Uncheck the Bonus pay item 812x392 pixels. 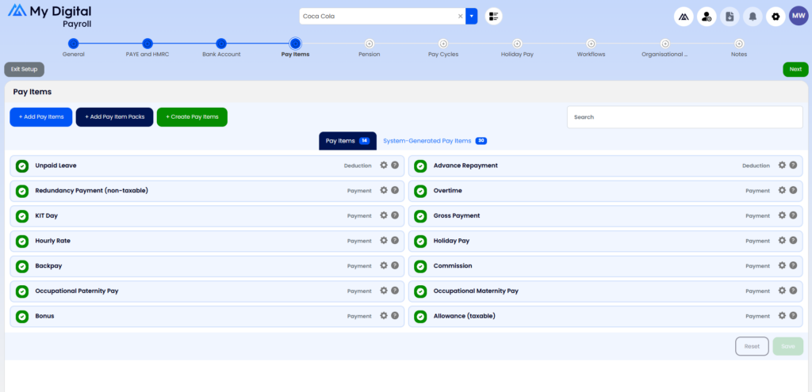click(22, 317)
